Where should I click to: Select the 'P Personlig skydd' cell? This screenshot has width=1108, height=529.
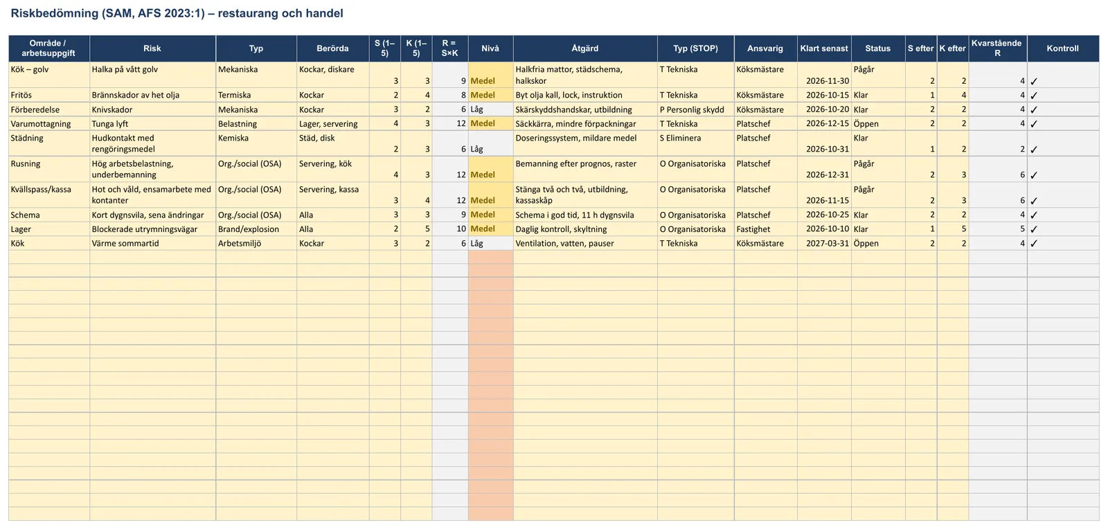point(695,109)
